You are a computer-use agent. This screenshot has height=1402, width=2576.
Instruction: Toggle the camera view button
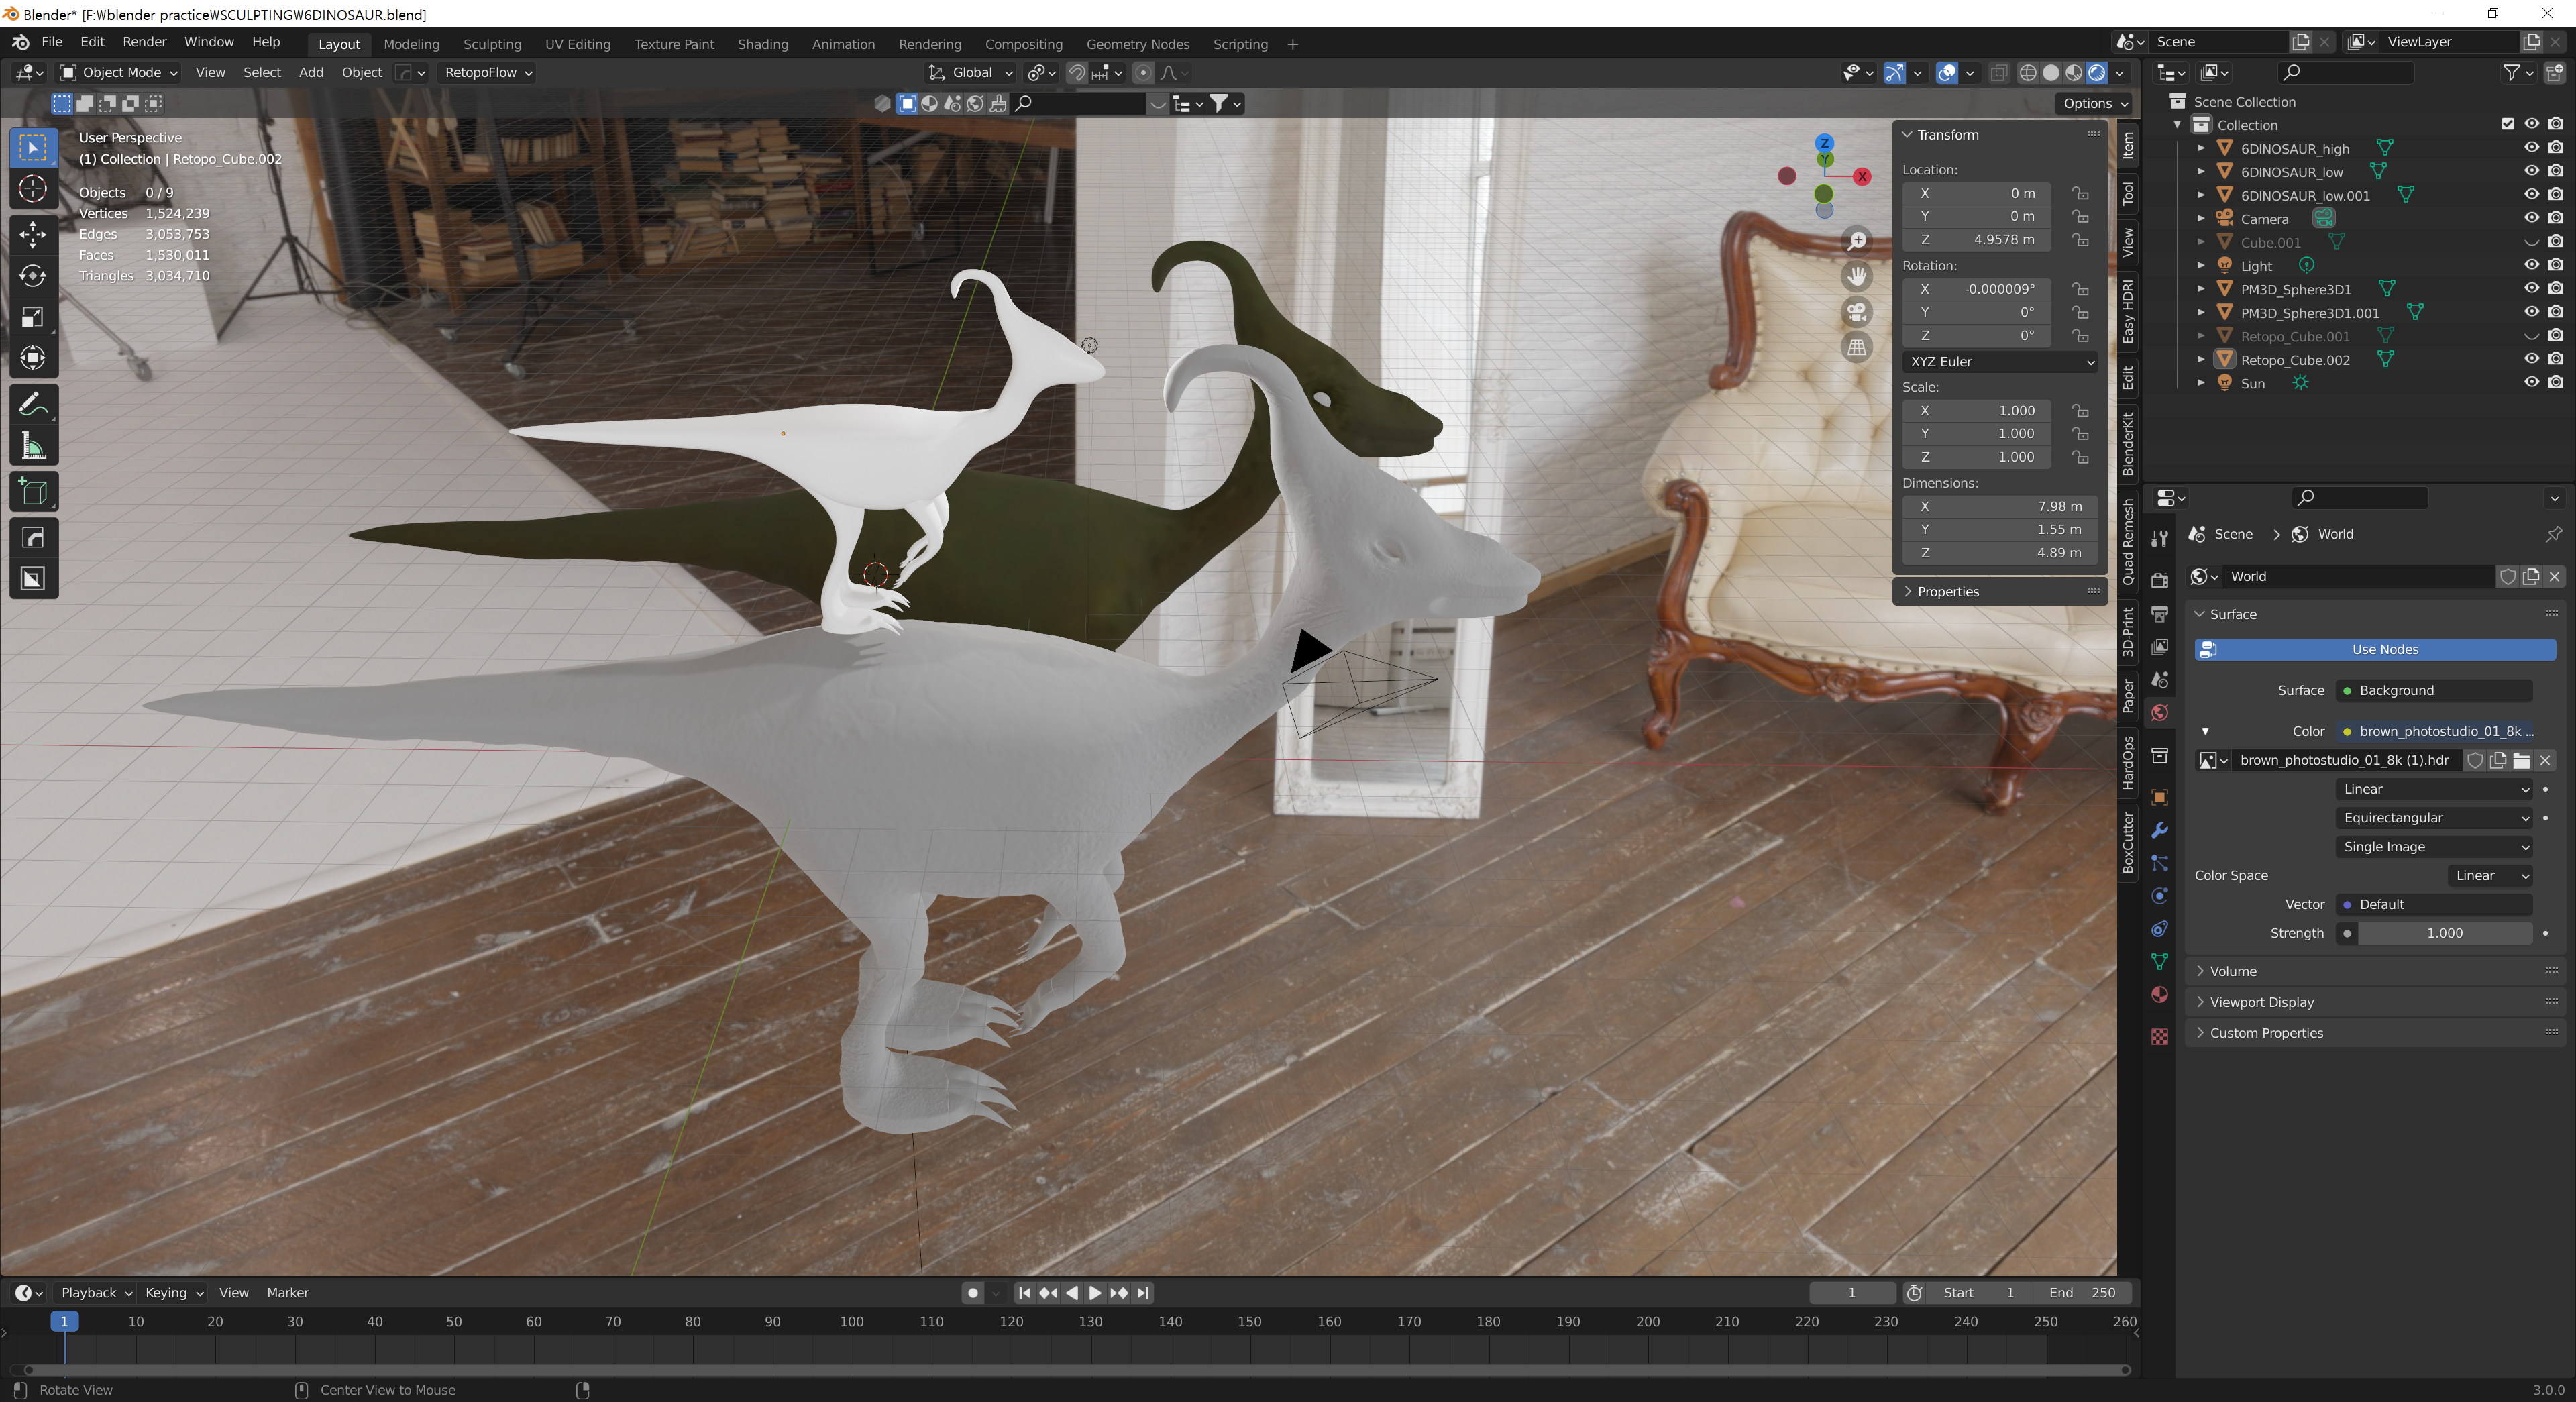1857,312
